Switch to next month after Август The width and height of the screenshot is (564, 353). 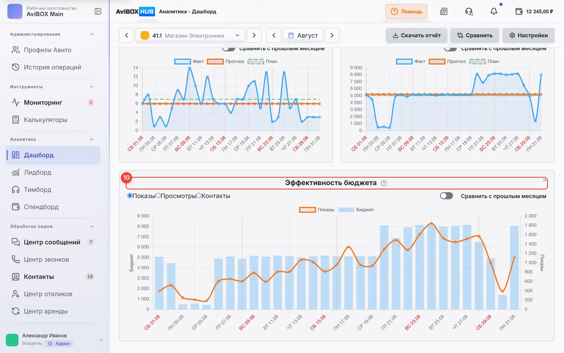tap(332, 35)
